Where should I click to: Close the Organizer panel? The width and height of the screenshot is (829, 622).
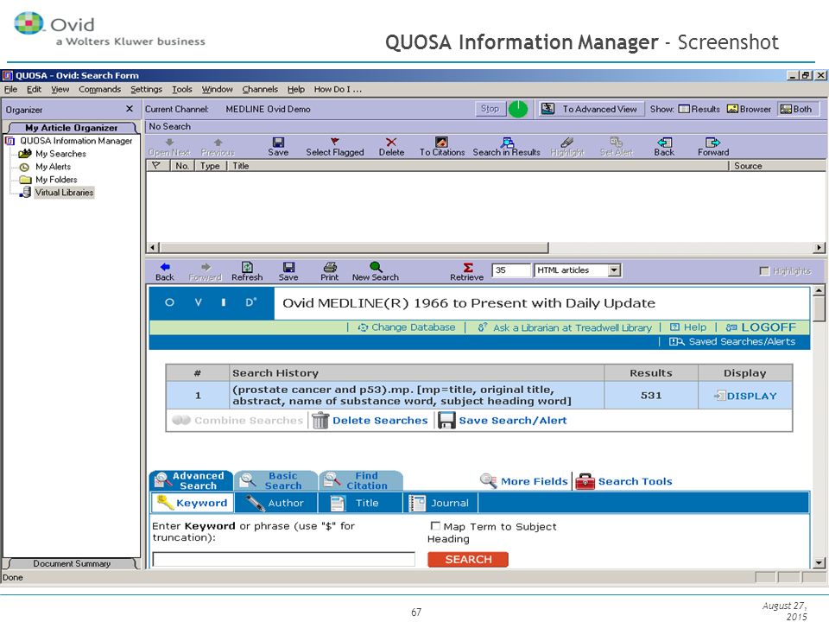tap(130, 109)
